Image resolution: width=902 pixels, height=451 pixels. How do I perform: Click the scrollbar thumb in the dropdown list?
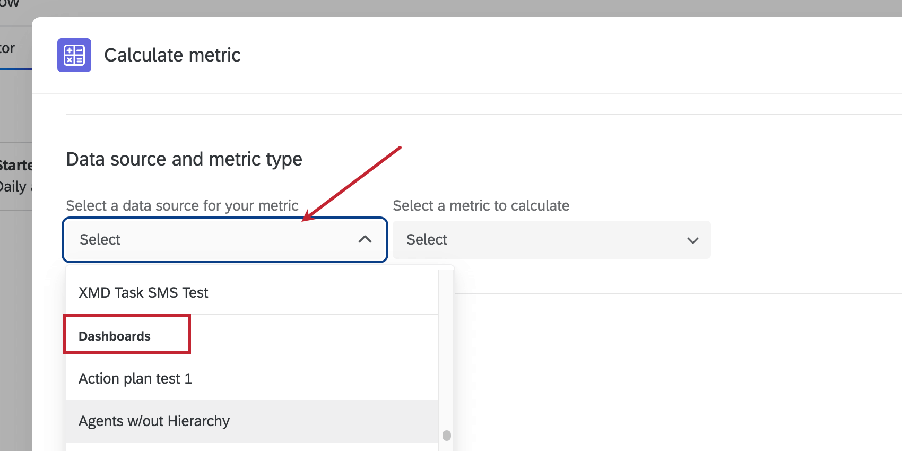click(x=447, y=434)
